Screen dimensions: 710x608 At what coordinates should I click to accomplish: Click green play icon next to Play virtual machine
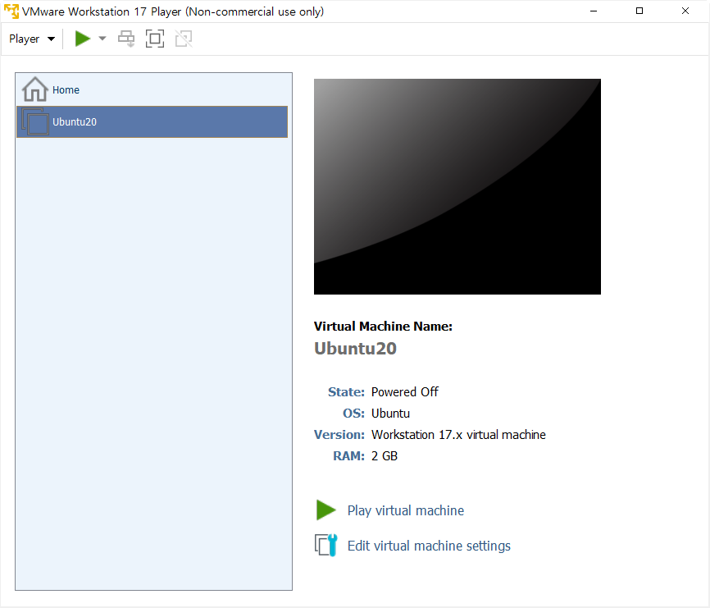(325, 510)
